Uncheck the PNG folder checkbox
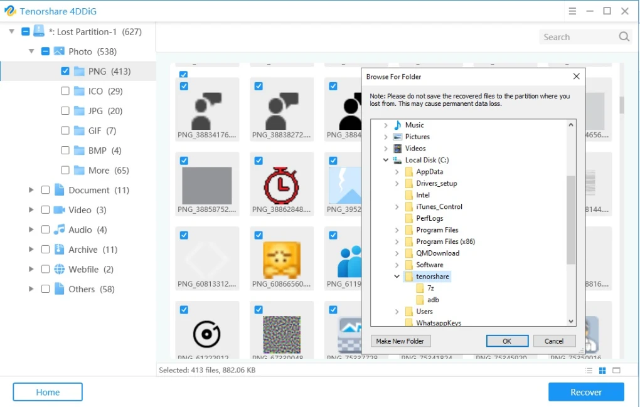The width and height of the screenshot is (640, 407). tap(65, 71)
